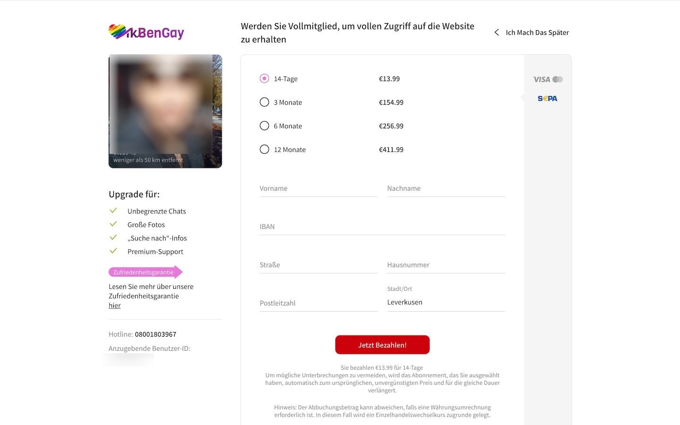Viewport: 680px width, 425px height.
Task: Click the pink Zufriedenheitsgarantie arrow badge
Action: [145, 272]
